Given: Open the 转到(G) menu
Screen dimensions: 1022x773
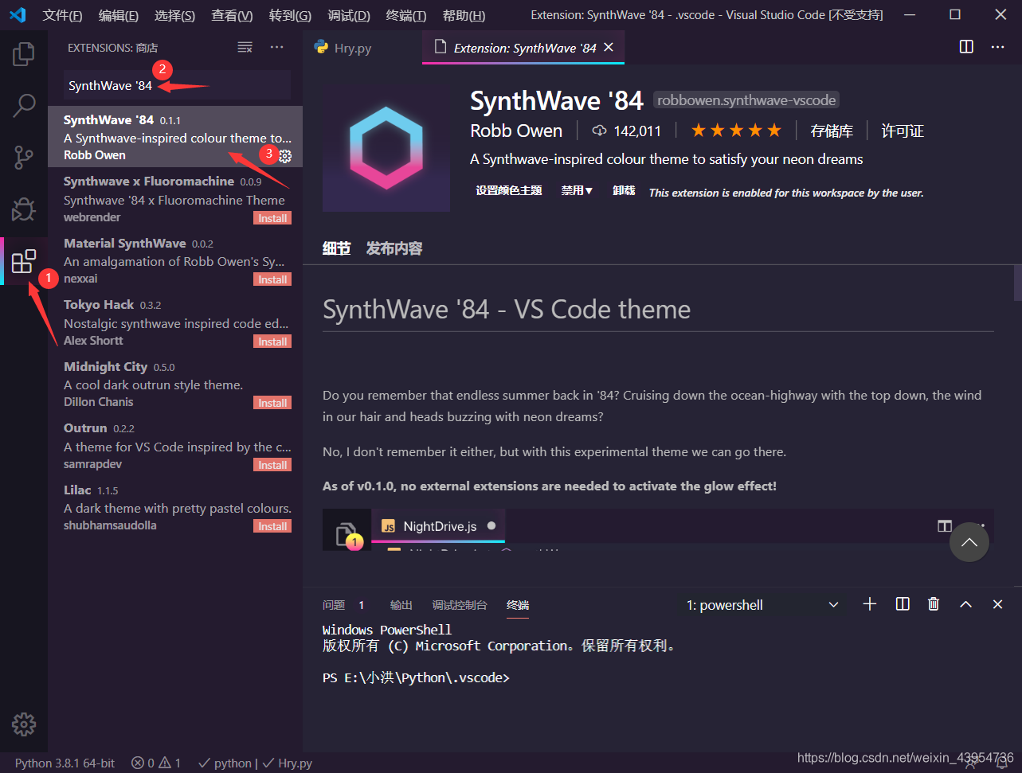Looking at the screenshot, I should (290, 15).
